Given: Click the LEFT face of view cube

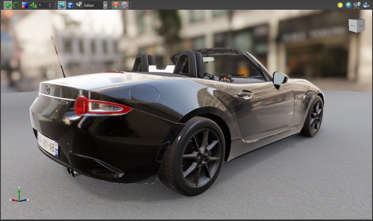Looking at the screenshot, I should [x=361, y=26].
